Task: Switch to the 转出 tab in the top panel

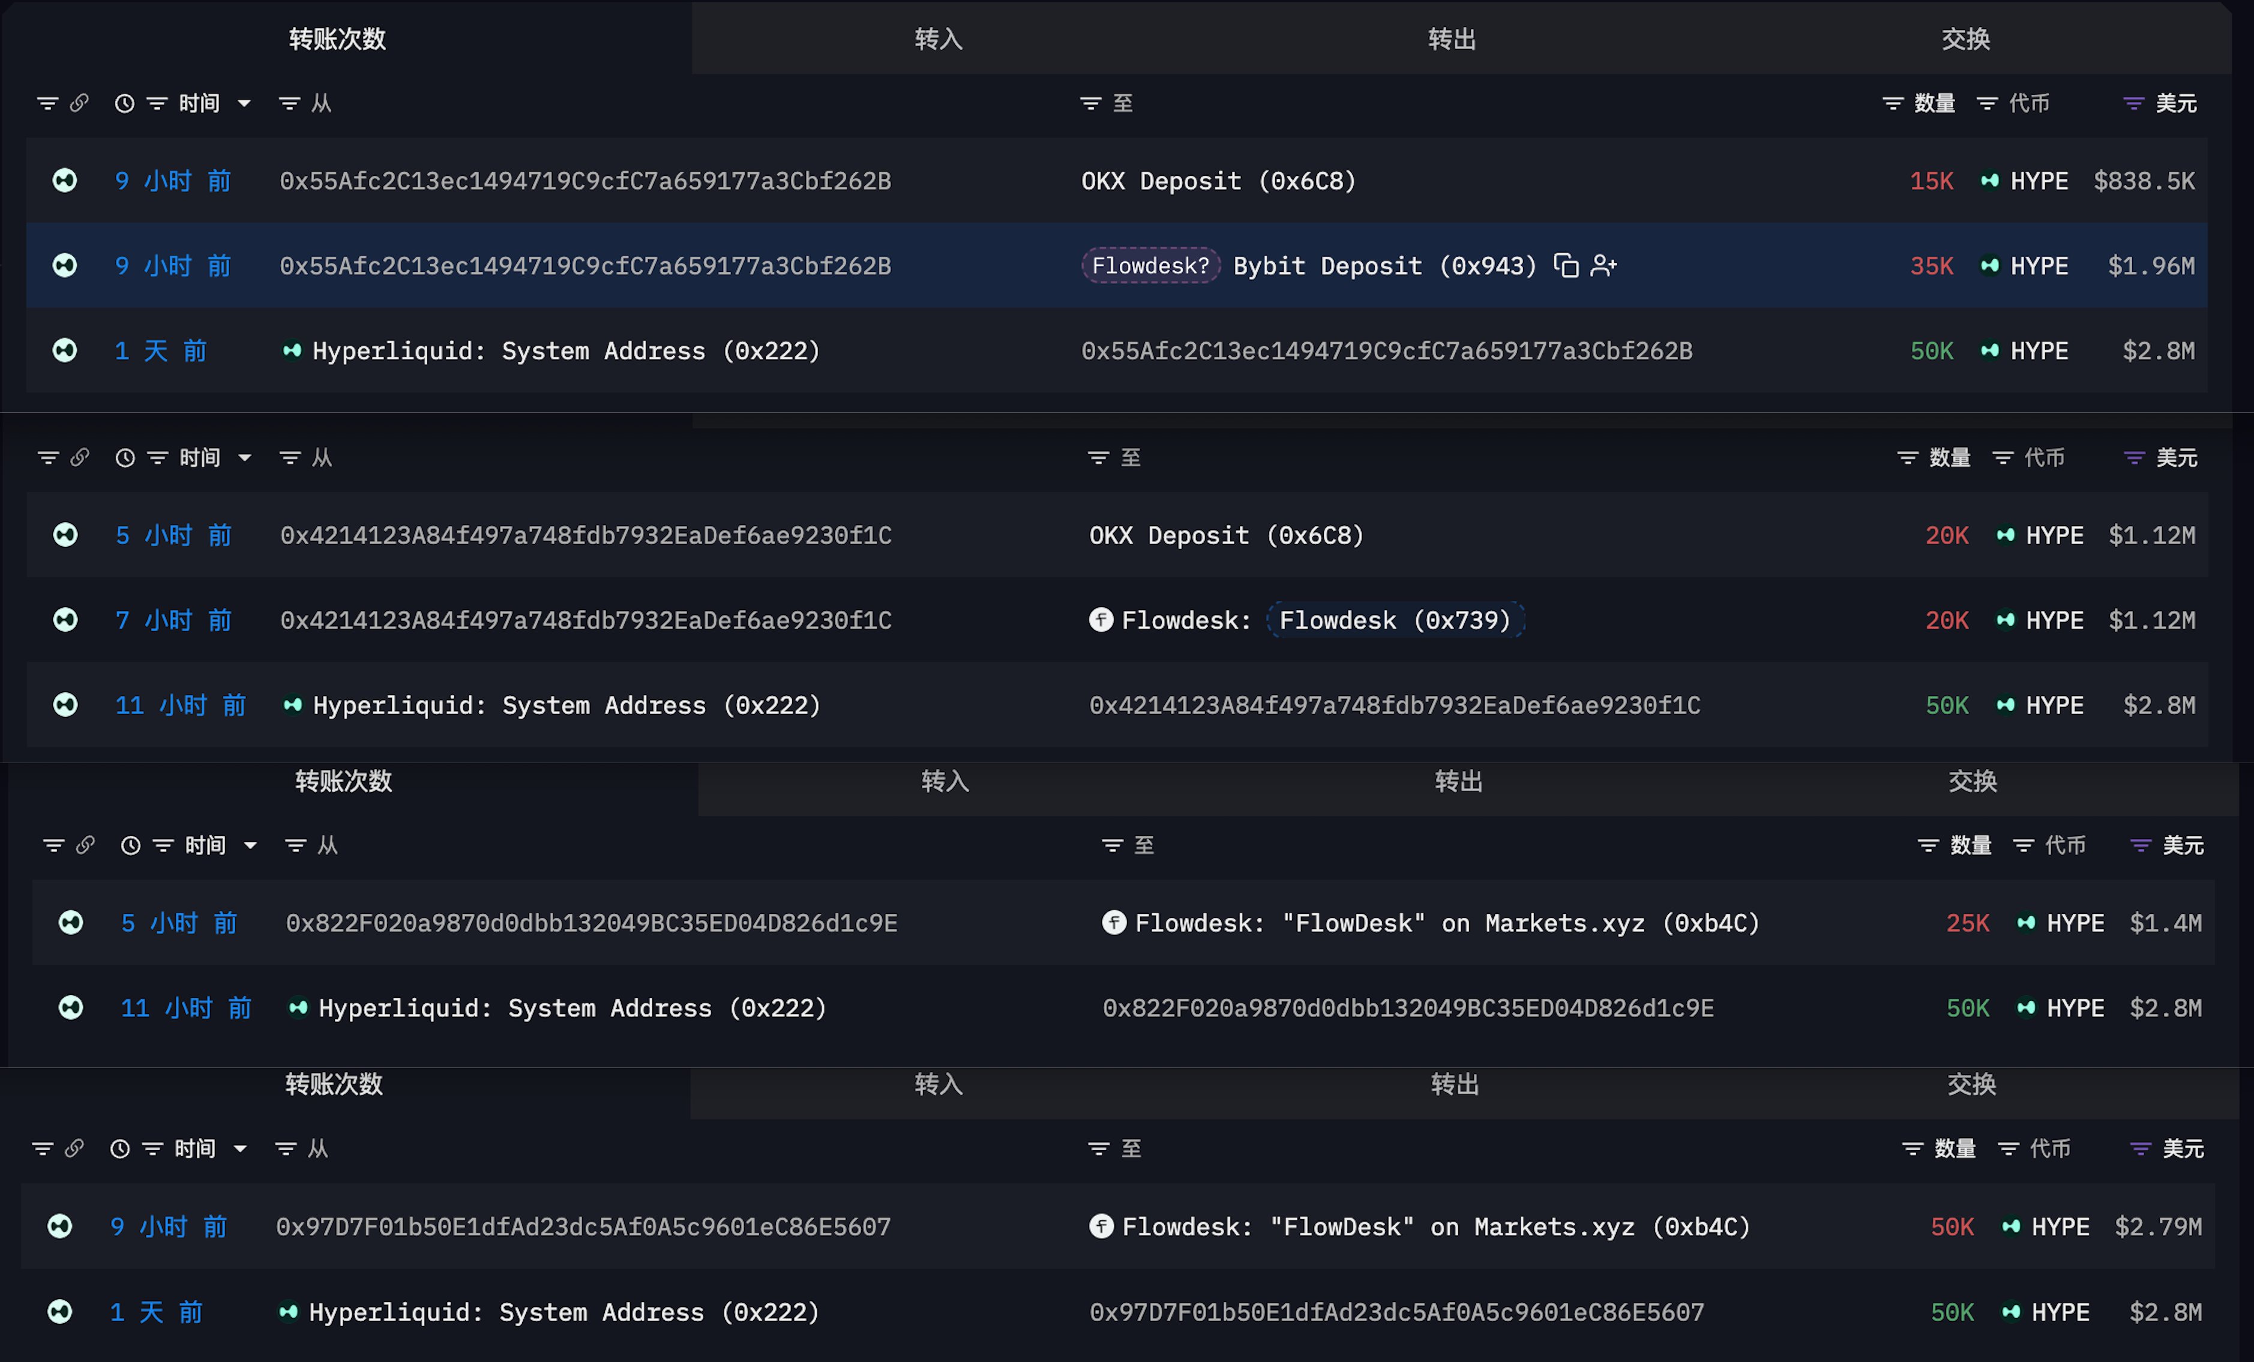Action: click(1453, 38)
